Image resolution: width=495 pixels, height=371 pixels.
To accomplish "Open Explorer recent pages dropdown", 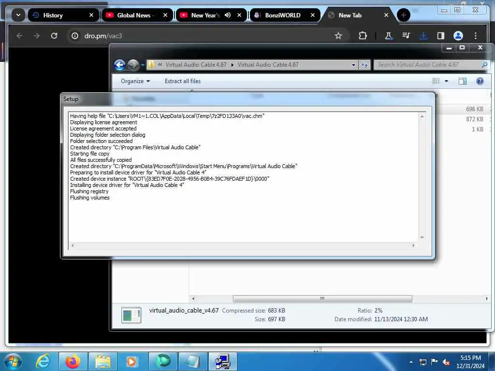I will (x=143, y=65).
